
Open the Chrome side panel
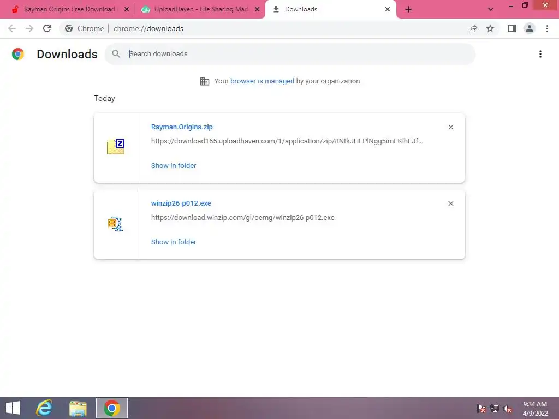pyautogui.click(x=512, y=28)
